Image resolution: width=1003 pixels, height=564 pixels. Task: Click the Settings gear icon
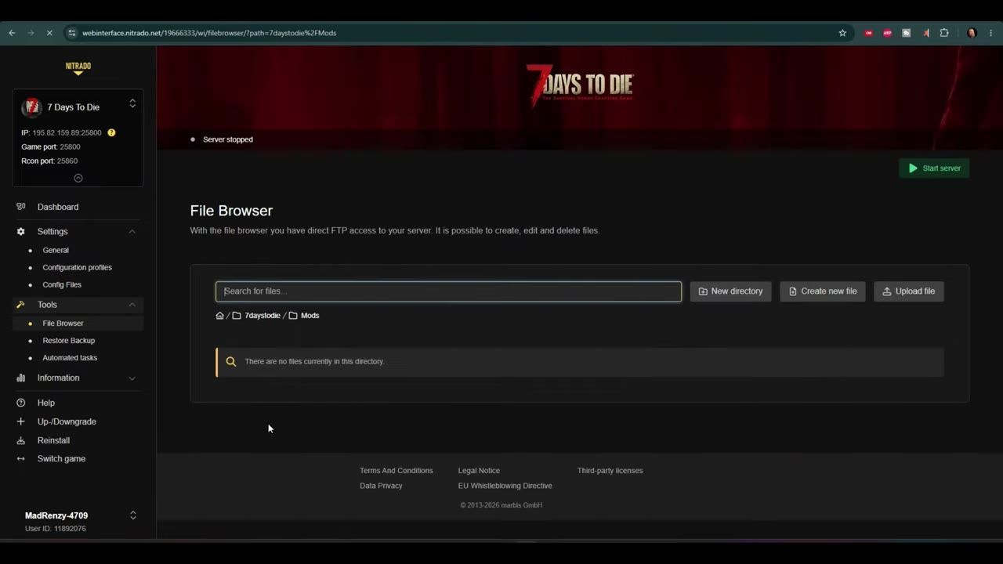tap(21, 232)
